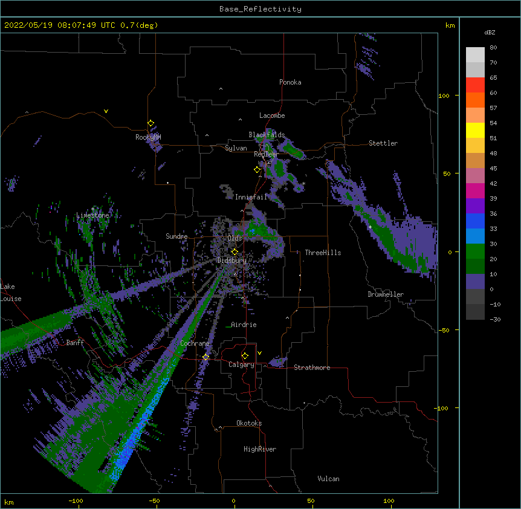Click the Ponoka city label

pyautogui.click(x=290, y=82)
